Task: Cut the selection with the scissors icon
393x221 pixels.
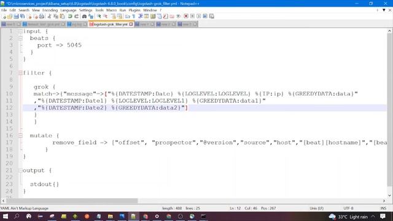Action: tap(49, 17)
